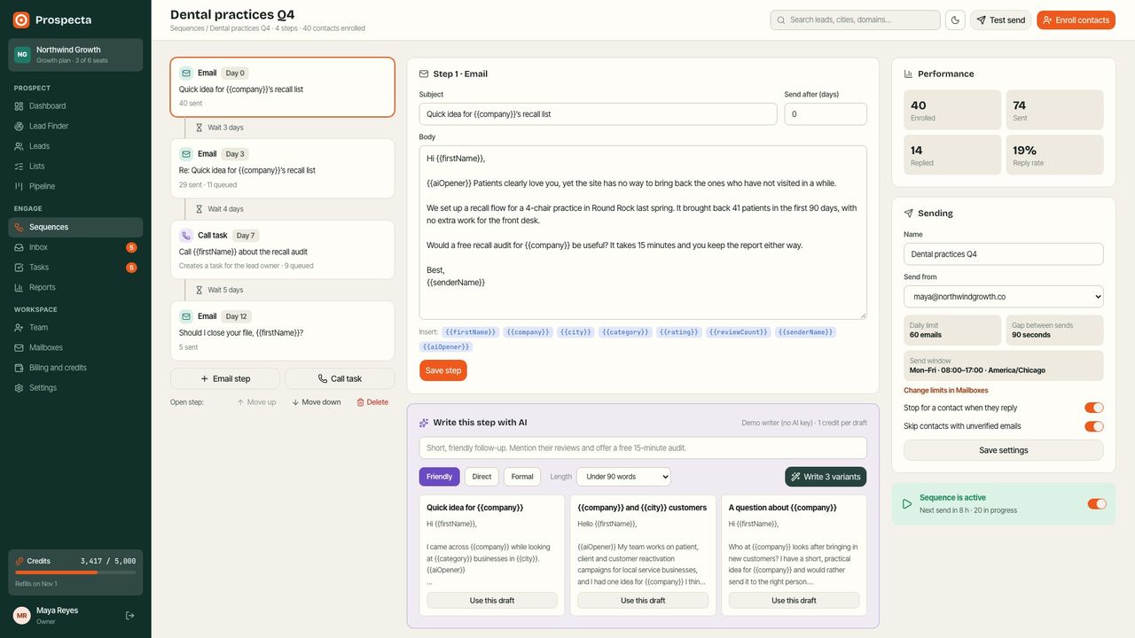This screenshot has height=638, width=1135.
Task: Click the search leads, cities, domains field
Action: click(x=856, y=20)
